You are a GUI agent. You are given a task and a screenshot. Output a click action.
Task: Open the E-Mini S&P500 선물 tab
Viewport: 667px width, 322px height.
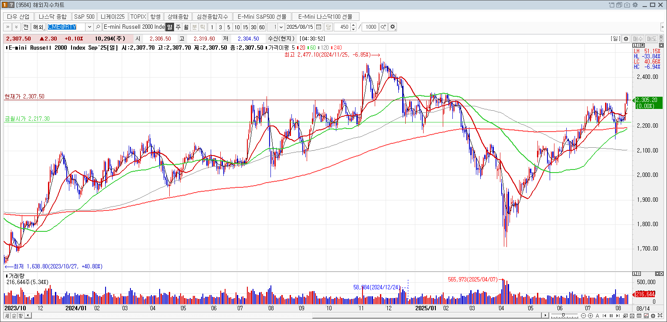point(262,17)
